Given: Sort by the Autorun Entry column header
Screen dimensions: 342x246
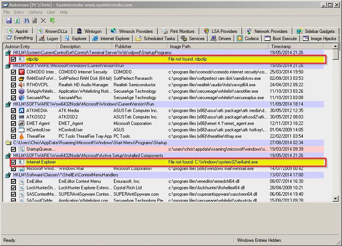Looking at the screenshot, I should (x=30, y=46).
